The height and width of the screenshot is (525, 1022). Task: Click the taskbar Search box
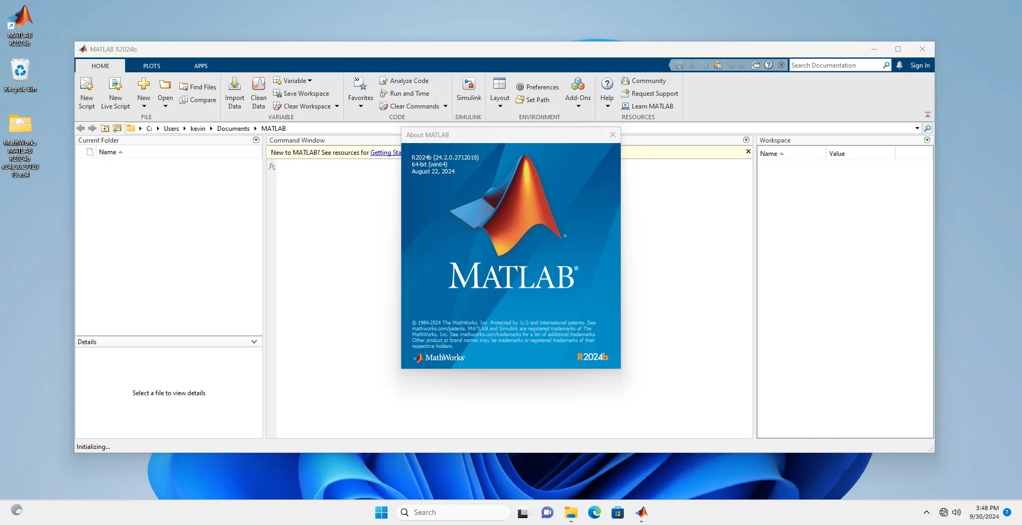click(452, 512)
